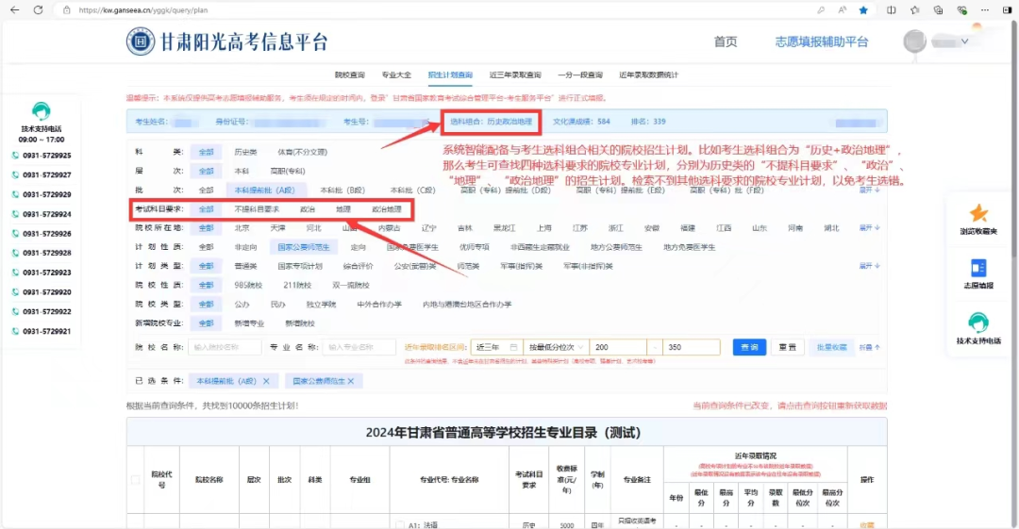Remove the 国家公费师范生 selected filter

tap(351, 382)
